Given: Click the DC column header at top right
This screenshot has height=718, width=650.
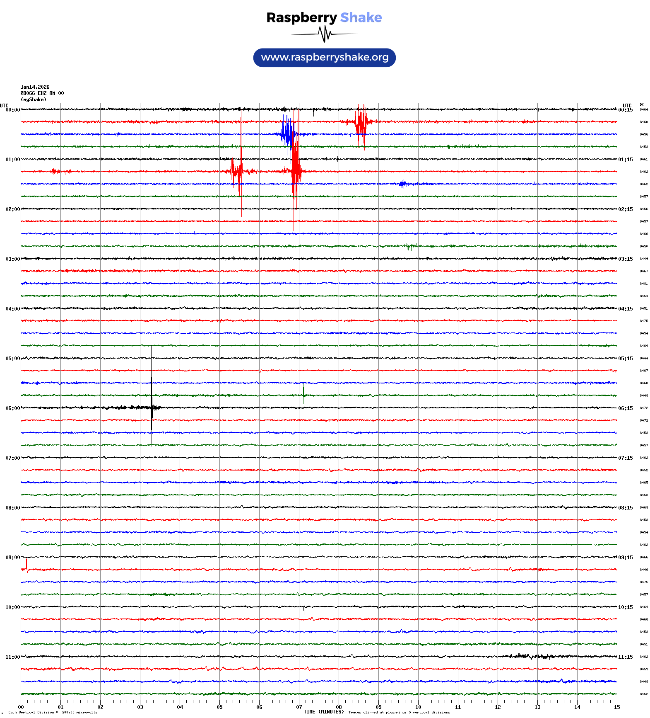Looking at the screenshot, I should coord(642,105).
